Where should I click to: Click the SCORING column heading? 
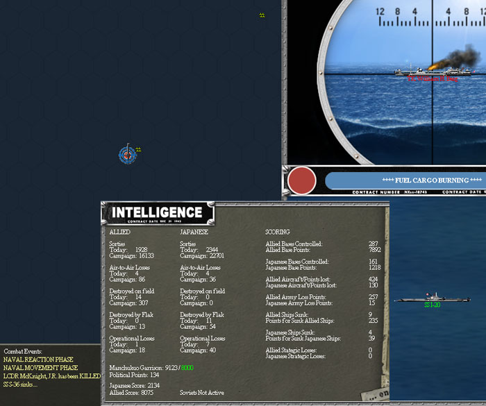click(278, 232)
